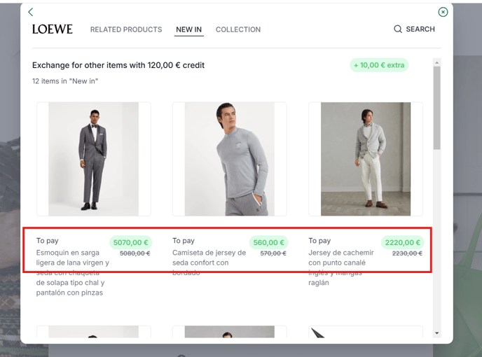Click the vertical scrollbar thumb
This screenshot has height=357, width=482.
coord(437,108)
